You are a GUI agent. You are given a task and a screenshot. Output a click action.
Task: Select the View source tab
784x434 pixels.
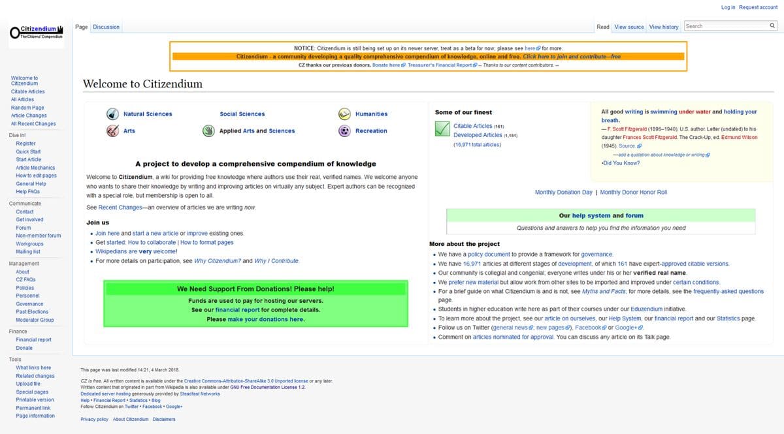[629, 27]
